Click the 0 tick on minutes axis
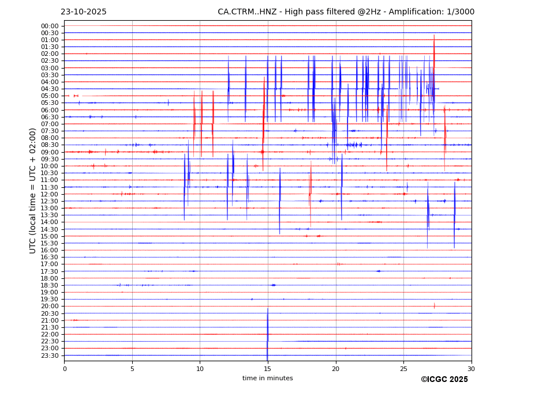The width and height of the screenshot is (535, 401). coord(65,369)
